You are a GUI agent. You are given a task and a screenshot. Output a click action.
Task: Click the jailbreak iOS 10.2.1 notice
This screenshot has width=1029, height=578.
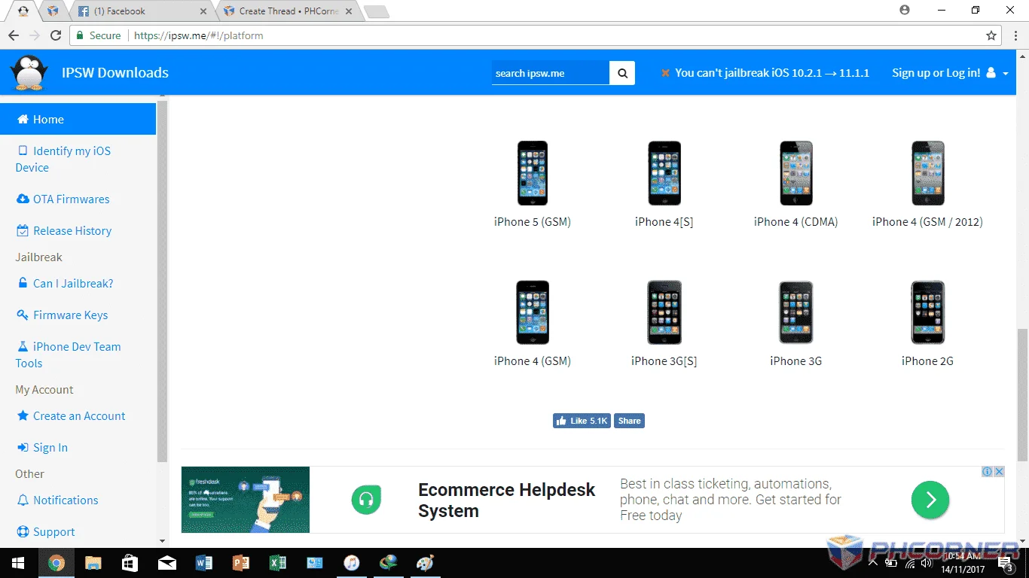coord(765,73)
